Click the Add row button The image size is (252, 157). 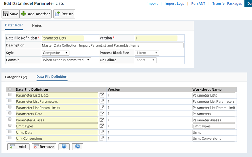pos(18,147)
